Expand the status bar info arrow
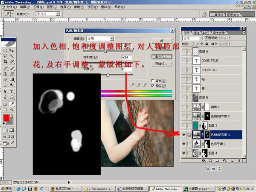 [69, 182]
